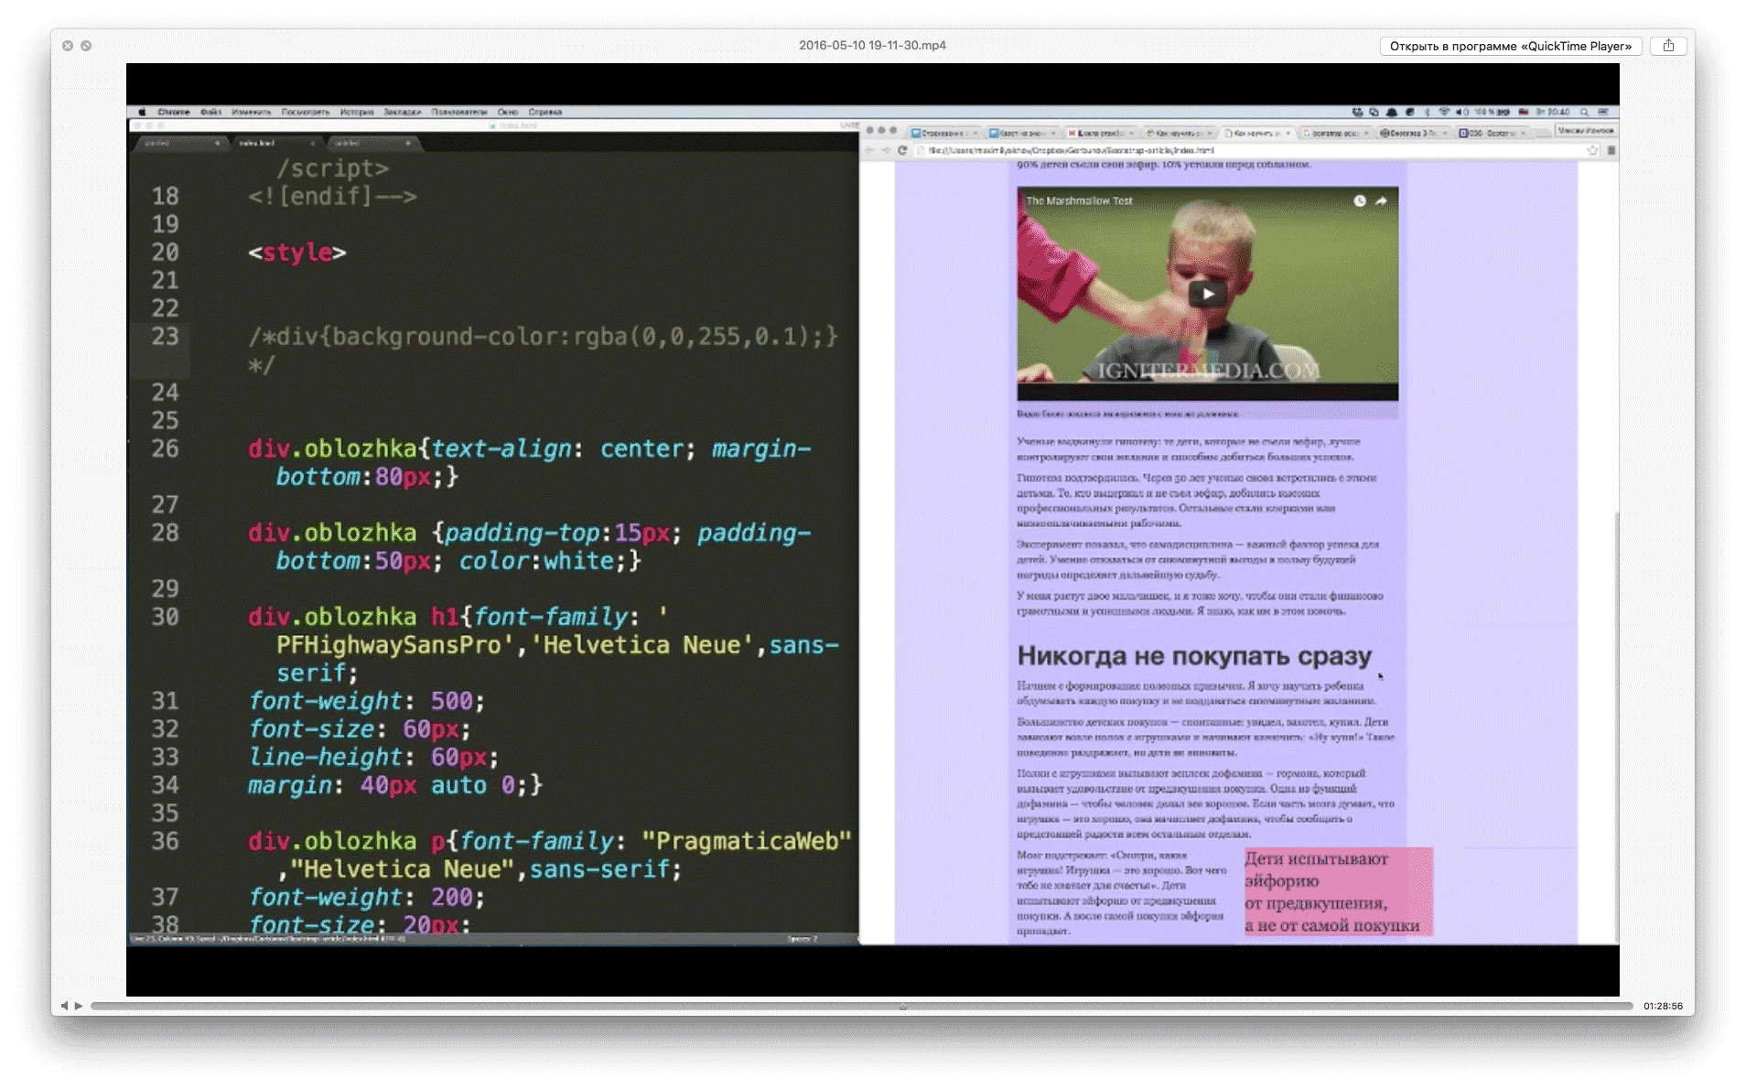This screenshot has width=1746, height=1089.
Task: Expand the preview to full screen
Action: [86, 46]
